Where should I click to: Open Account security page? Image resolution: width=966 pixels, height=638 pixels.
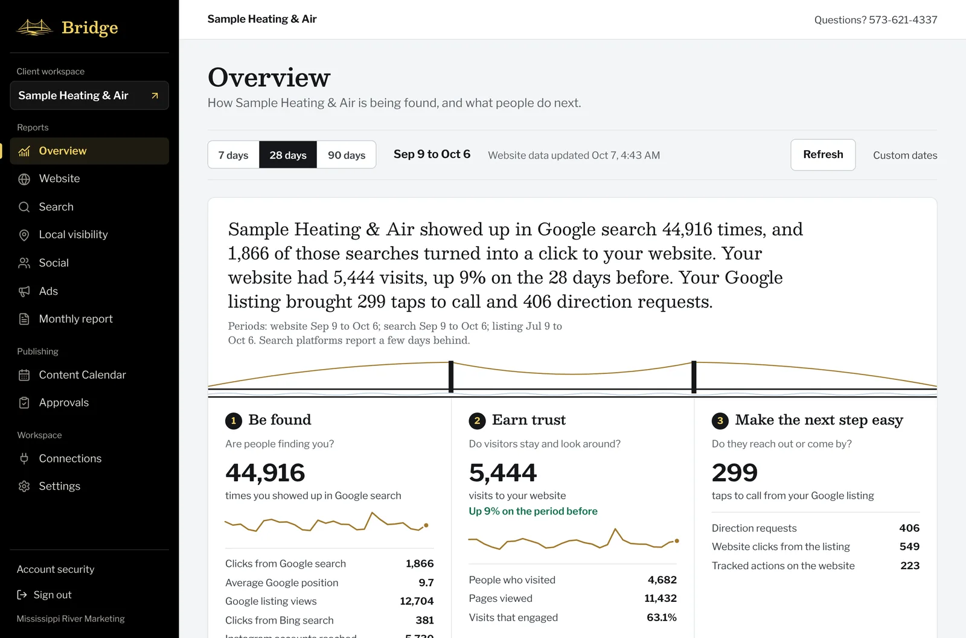[56, 569]
